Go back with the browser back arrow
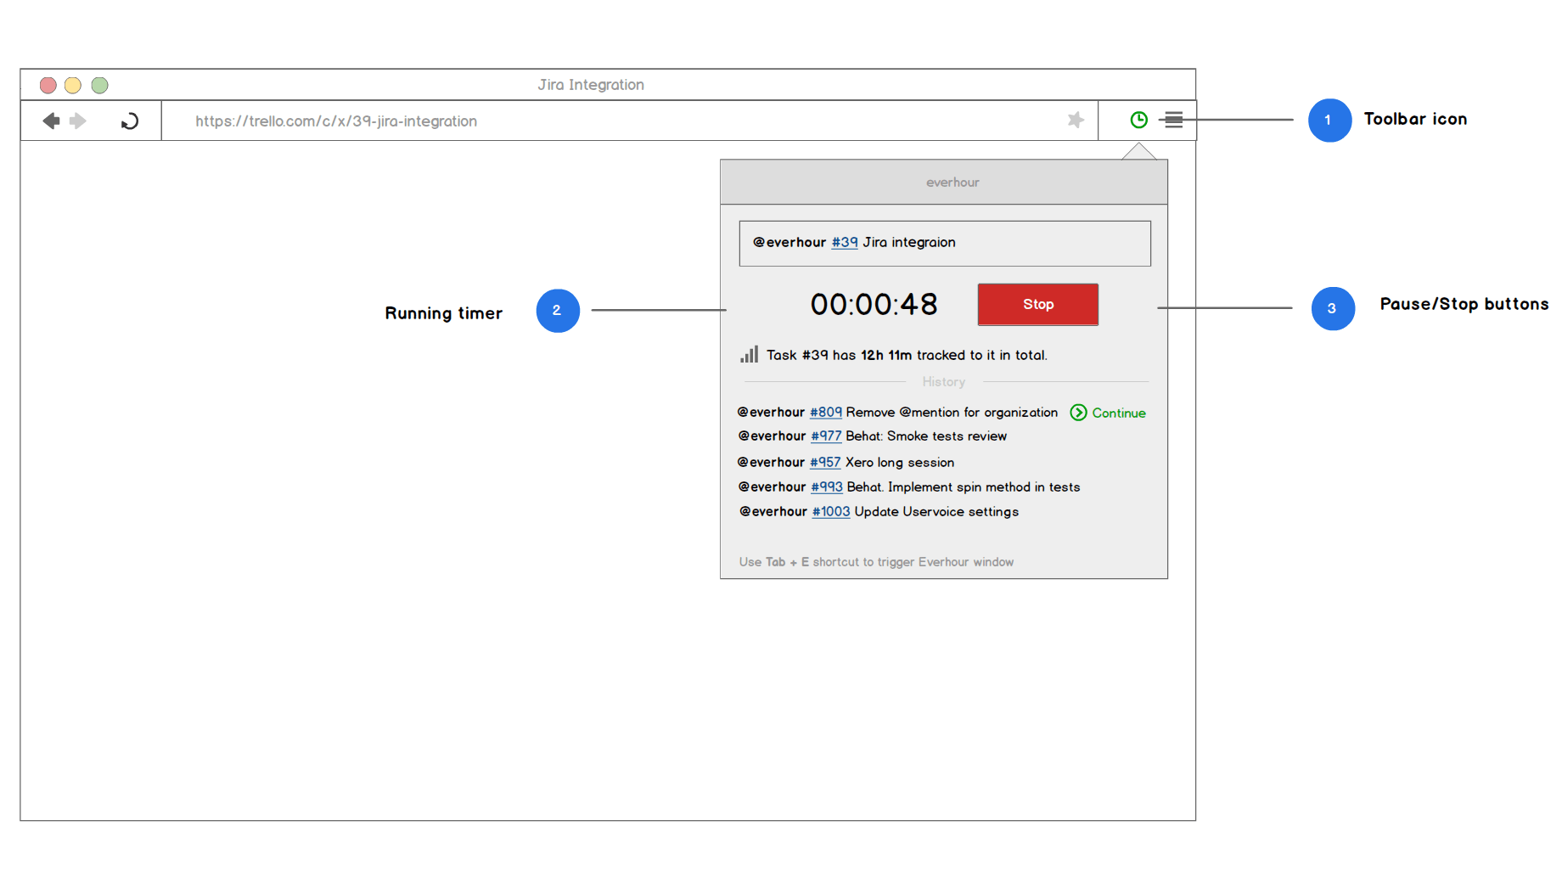 (51, 121)
